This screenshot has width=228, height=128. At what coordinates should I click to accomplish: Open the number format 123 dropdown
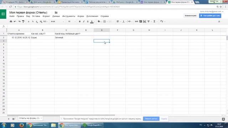[x=45, y=21]
